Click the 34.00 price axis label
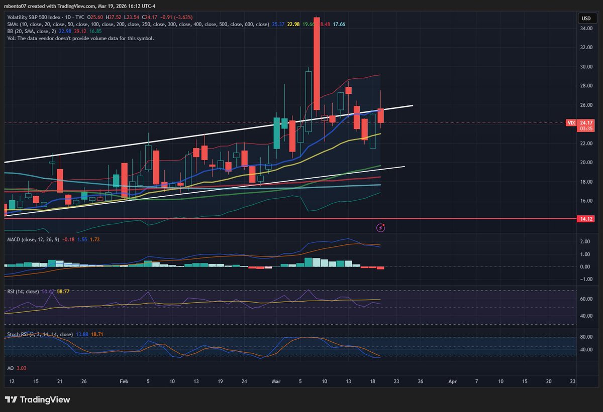This screenshot has height=412, width=603. click(x=587, y=28)
